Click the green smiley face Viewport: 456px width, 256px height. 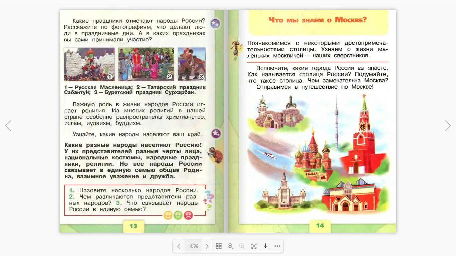(178, 215)
